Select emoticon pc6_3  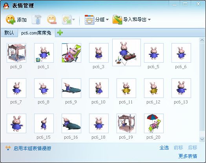99,53
